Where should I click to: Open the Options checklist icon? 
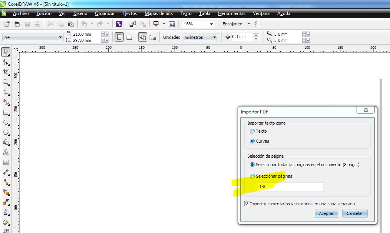click(x=257, y=24)
